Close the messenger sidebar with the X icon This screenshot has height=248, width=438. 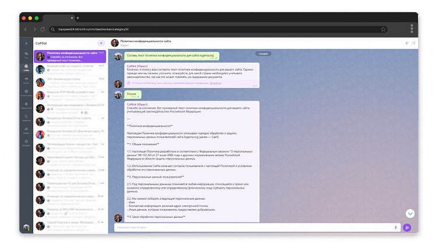[26, 44]
